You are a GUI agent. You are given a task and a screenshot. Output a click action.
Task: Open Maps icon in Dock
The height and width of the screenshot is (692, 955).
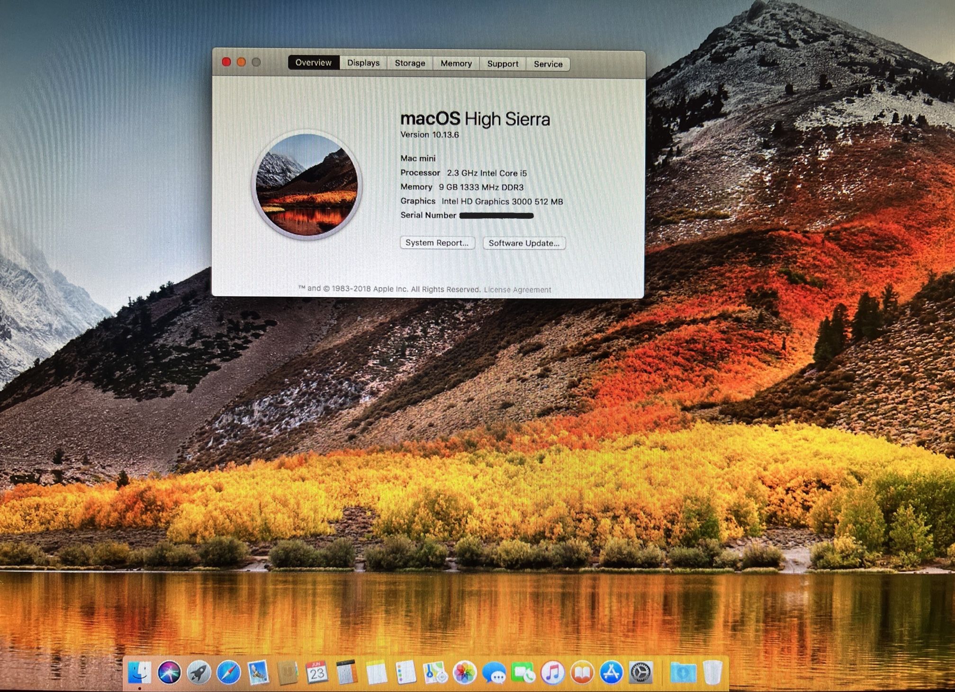[435, 673]
